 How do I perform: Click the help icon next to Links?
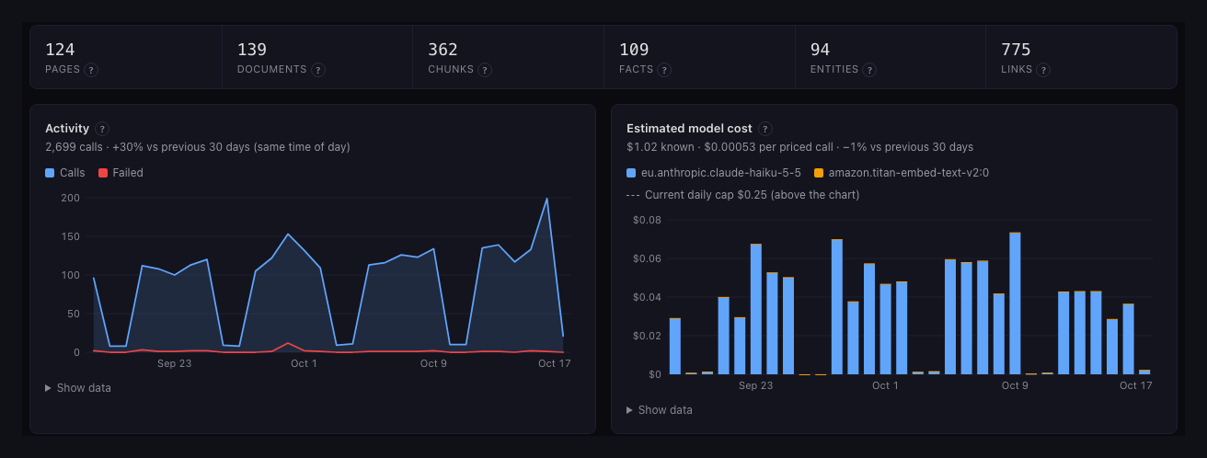pyautogui.click(x=1043, y=70)
